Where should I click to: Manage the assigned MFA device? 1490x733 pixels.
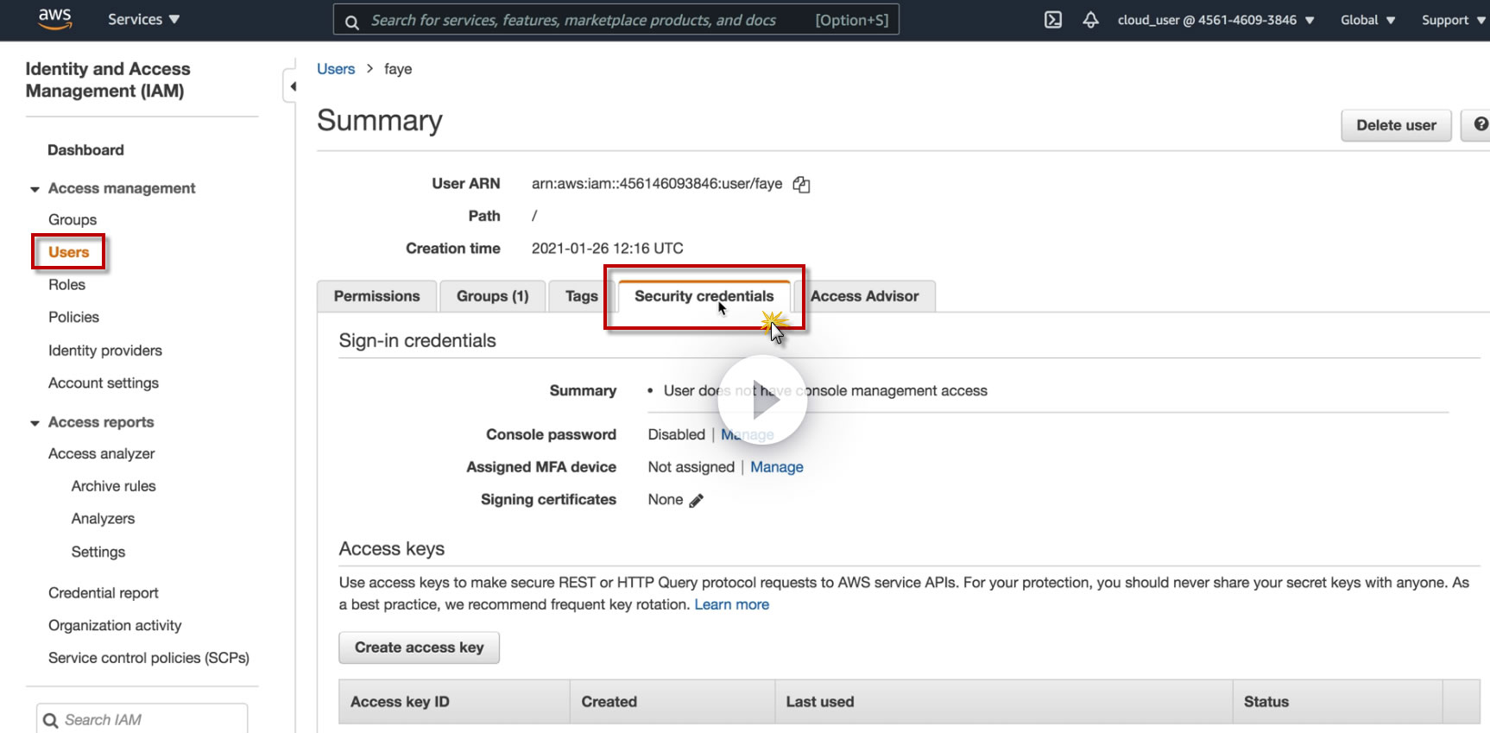(x=776, y=467)
